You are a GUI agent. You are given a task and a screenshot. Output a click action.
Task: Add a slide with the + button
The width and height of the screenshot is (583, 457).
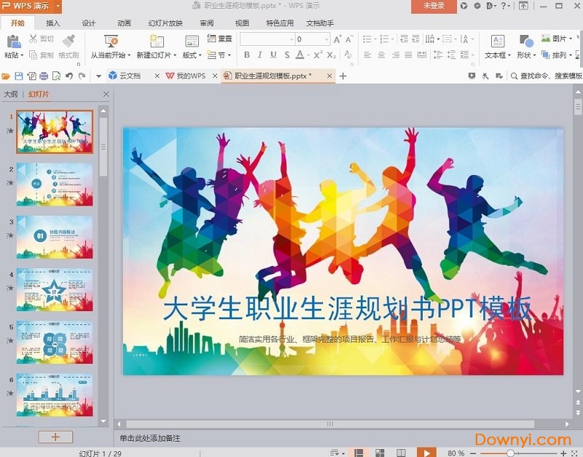click(x=55, y=436)
